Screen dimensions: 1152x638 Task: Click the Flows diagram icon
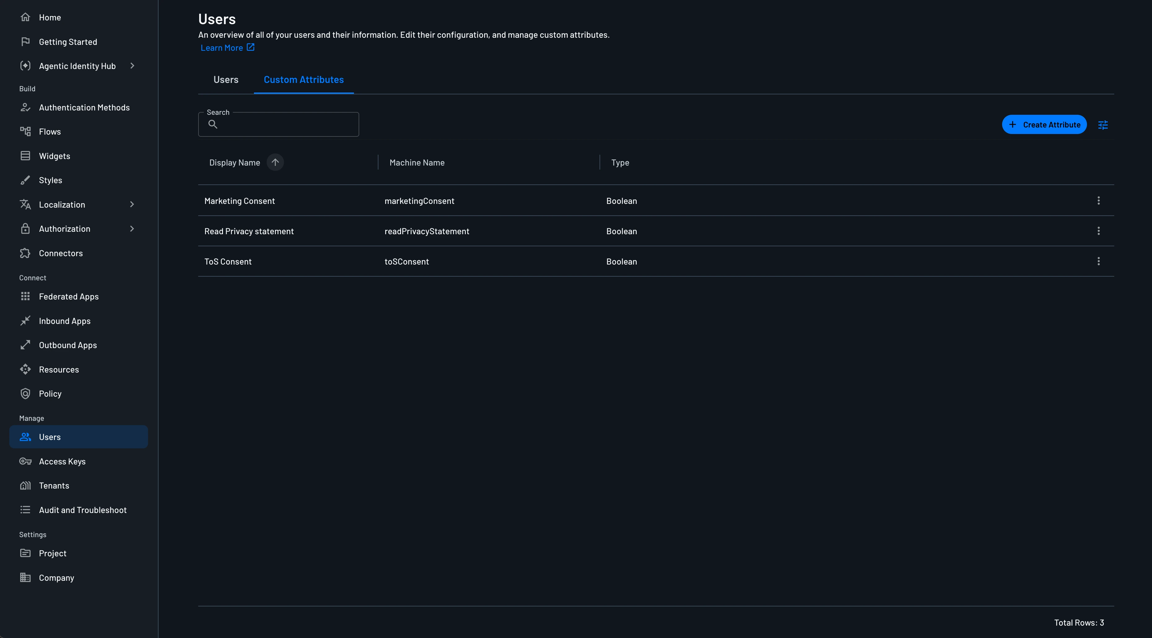pos(25,131)
